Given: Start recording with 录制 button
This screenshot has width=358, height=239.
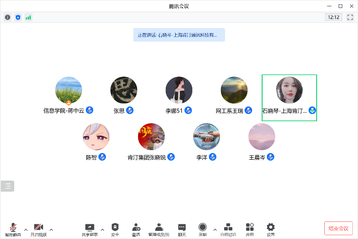Looking at the screenshot, I should (x=203, y=229).
